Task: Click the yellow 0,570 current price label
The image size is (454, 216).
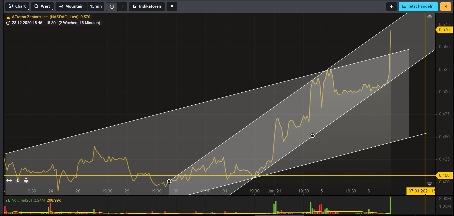Action: [x=444, y=30]
